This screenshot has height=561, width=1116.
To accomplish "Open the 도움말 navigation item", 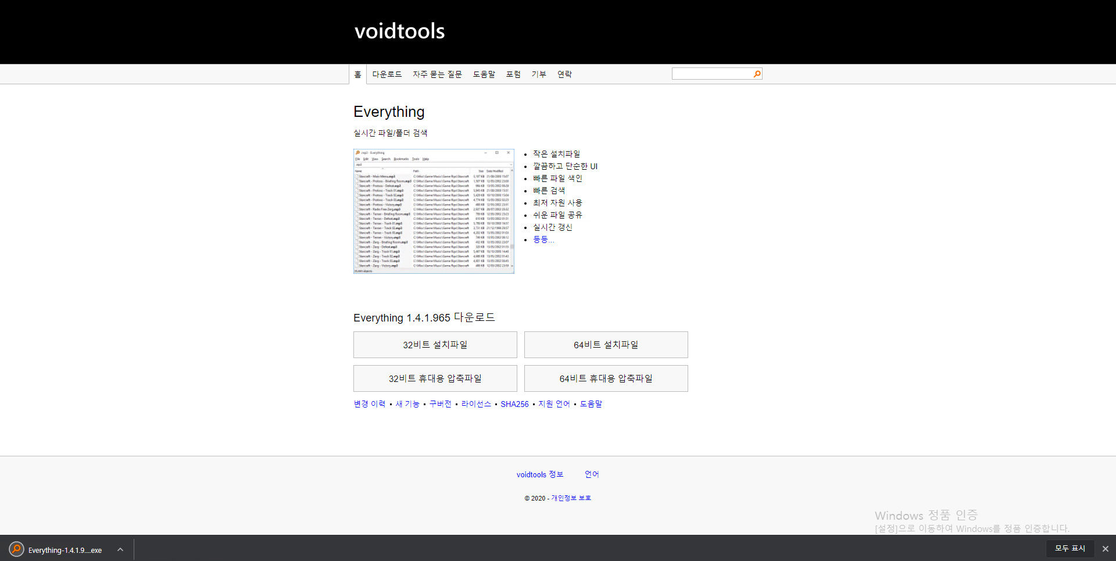I will pyautogui.click(x=484, y=74).
